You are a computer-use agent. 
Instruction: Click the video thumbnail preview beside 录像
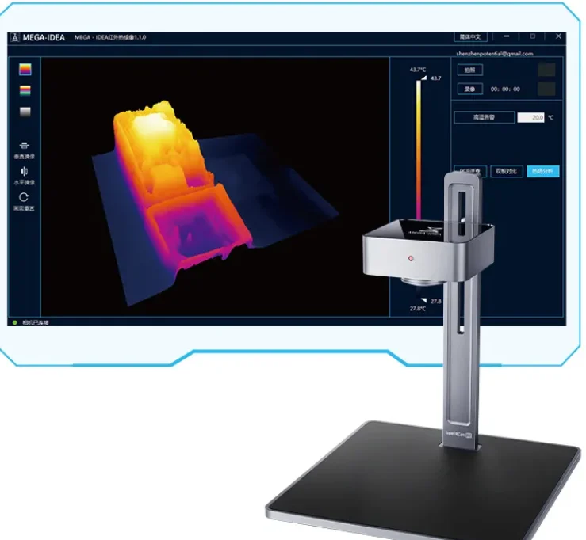coord(546,89)
